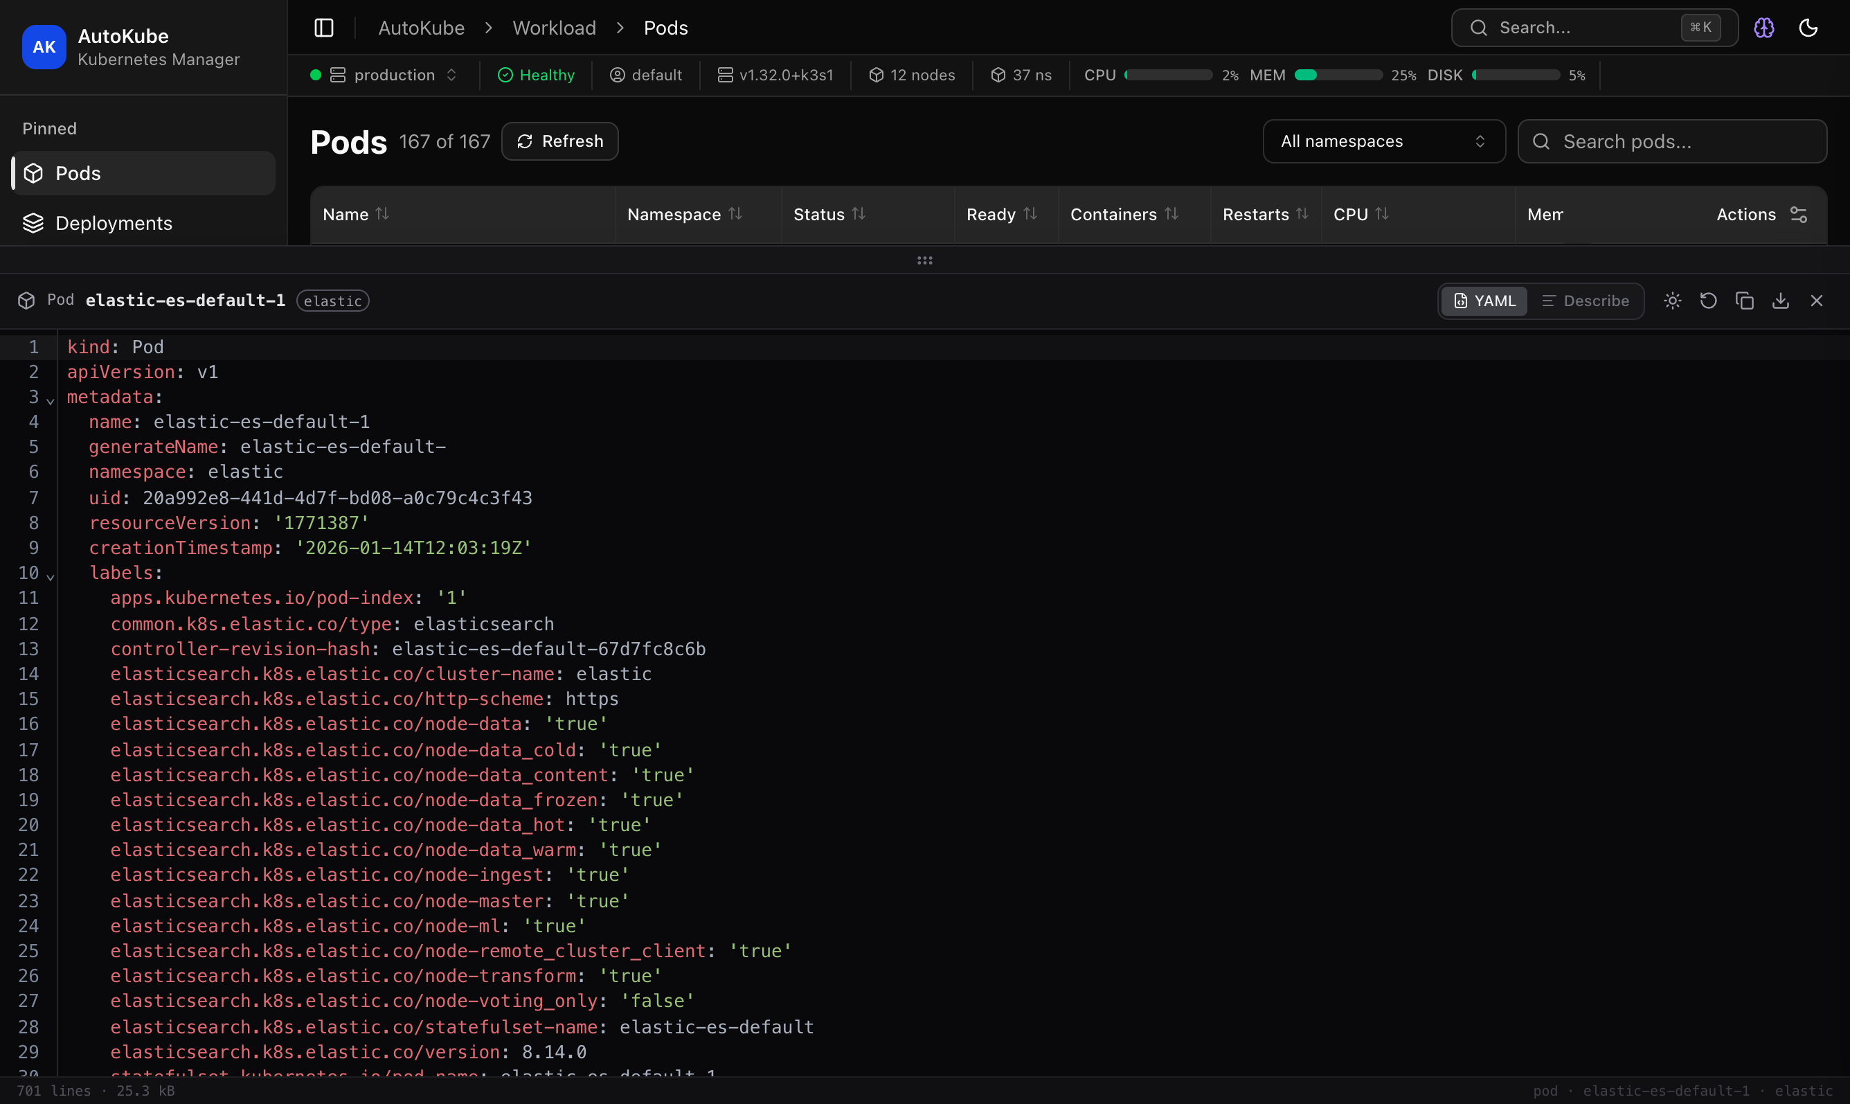1850x1104 pixels.
Task: Click the http-scheme: https line
Action: coord(364,699)
